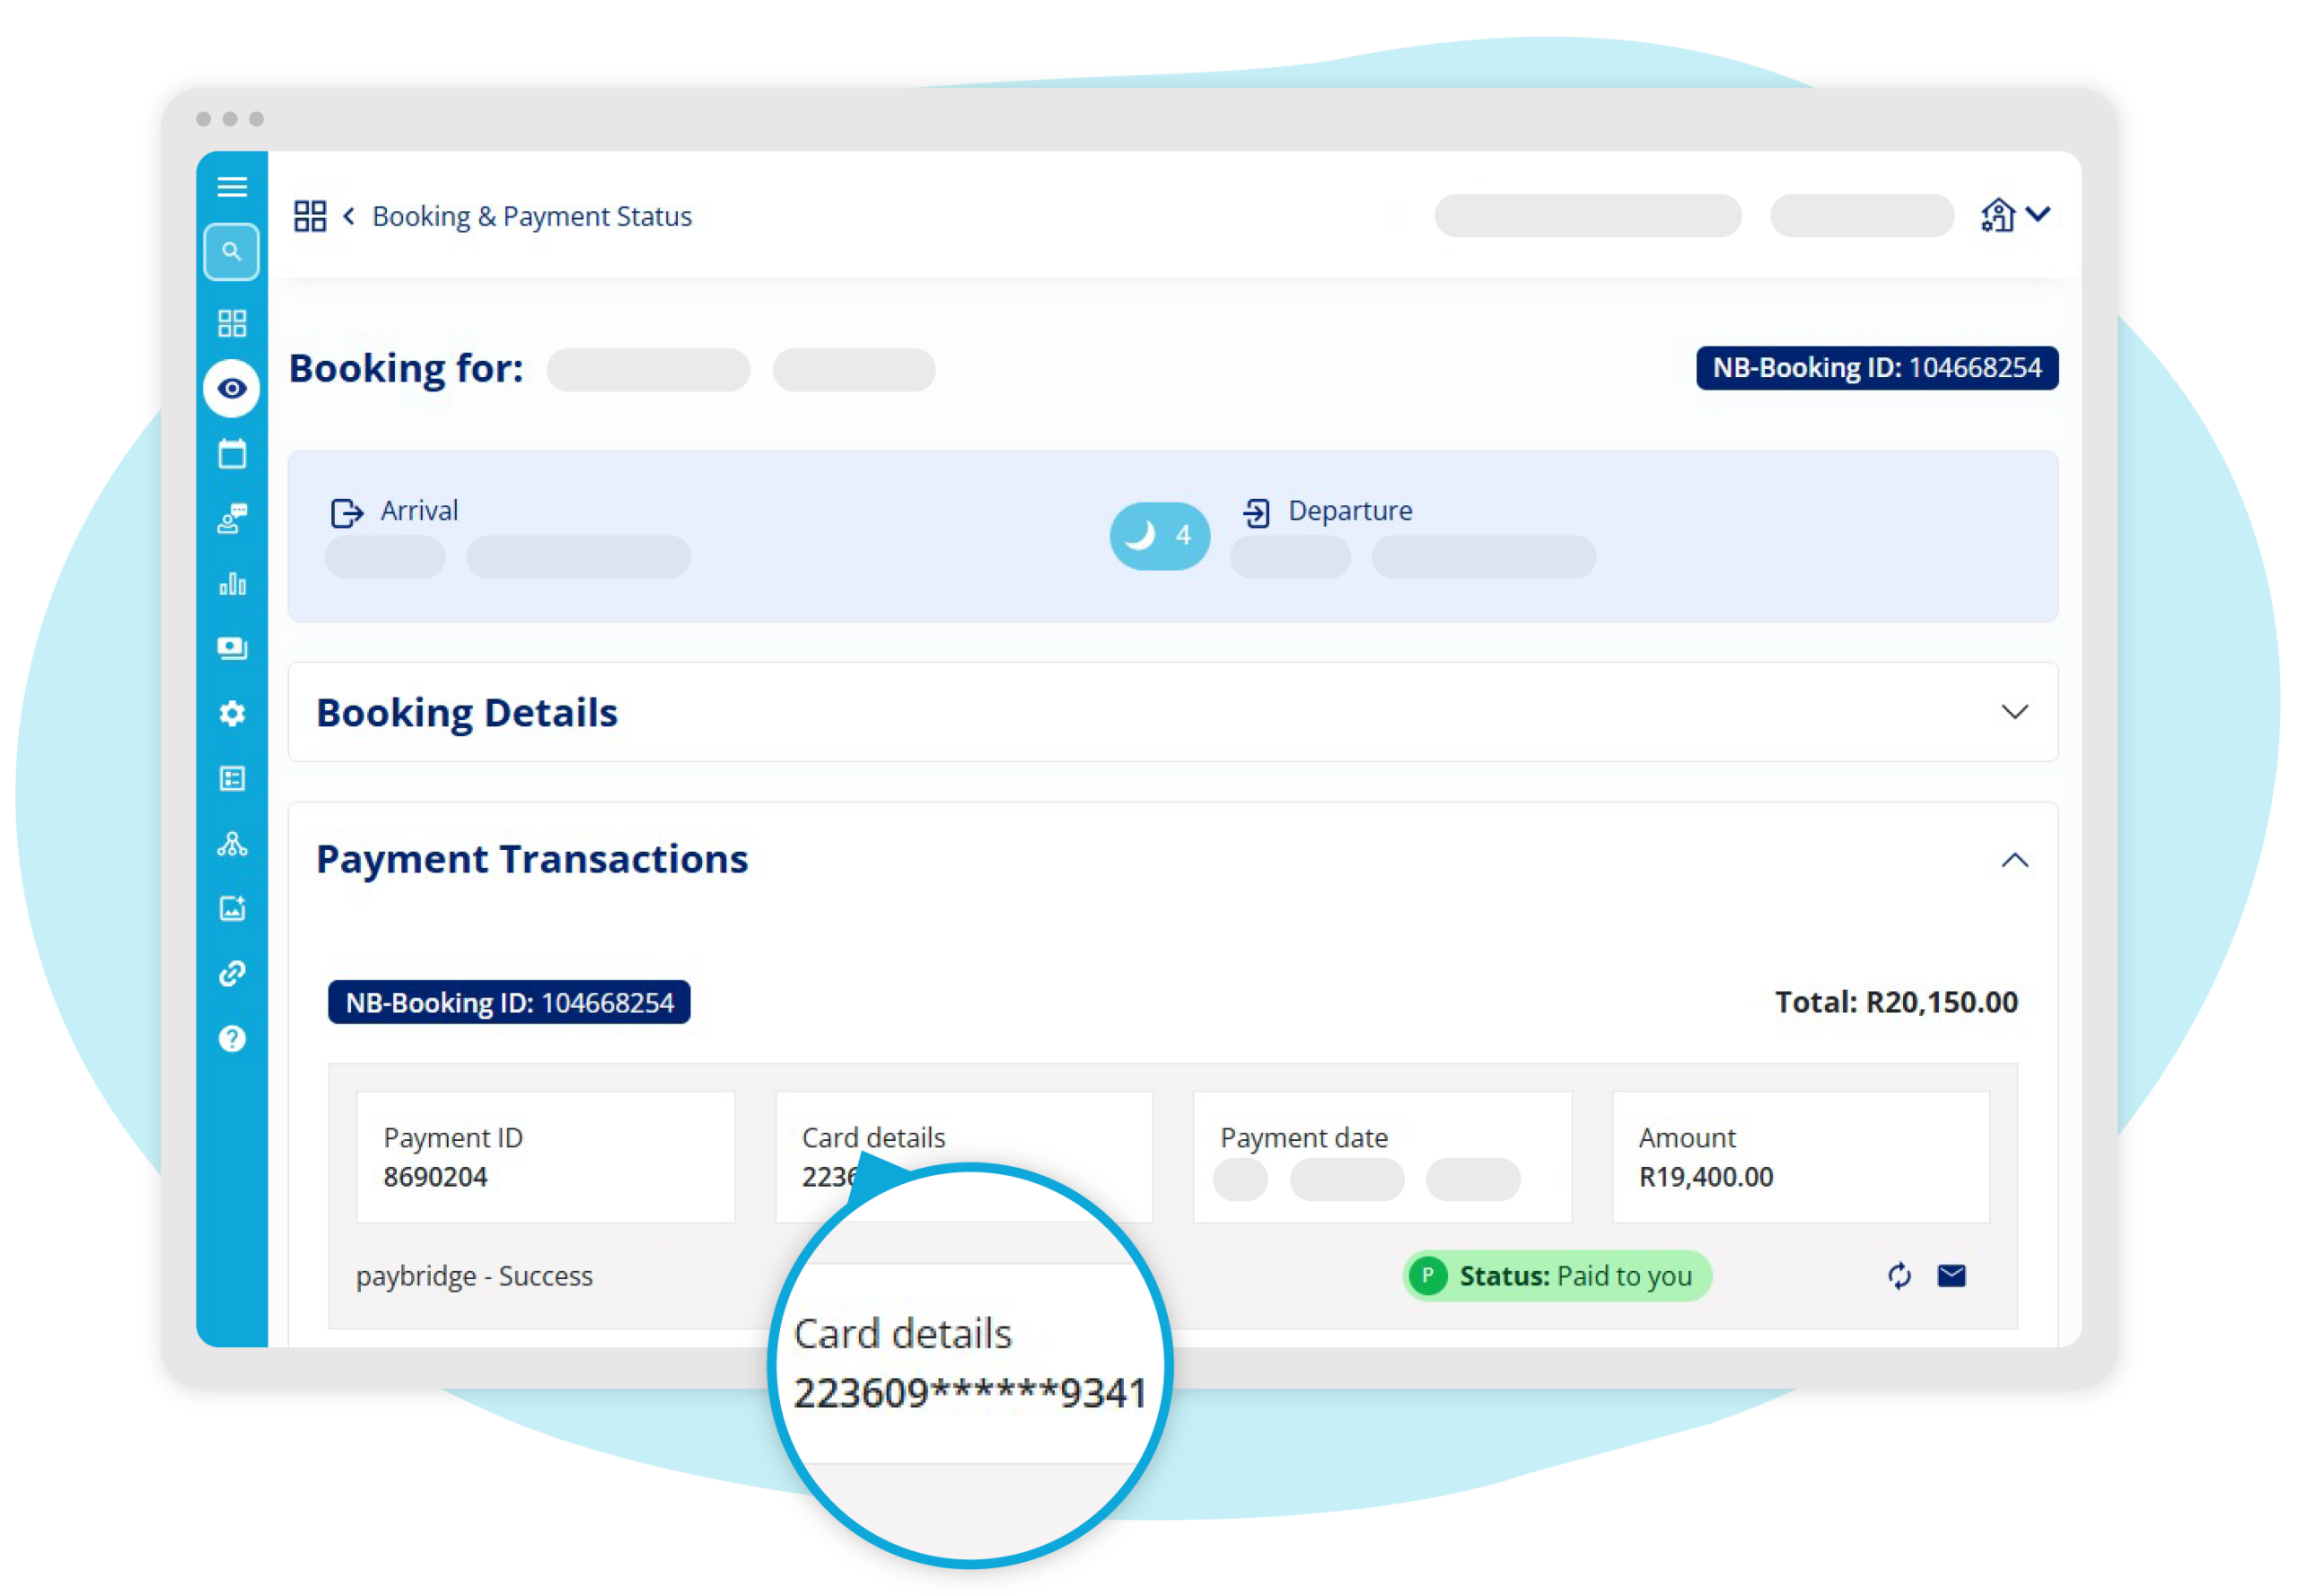This screenshot has width=2298, height=1596.
Task: Open the help question mark icon
Action: coord(232,1039)
